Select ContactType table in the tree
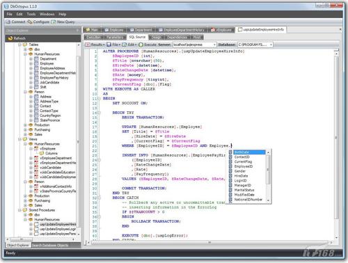348x263 pixels. click(x=49, y=111)
